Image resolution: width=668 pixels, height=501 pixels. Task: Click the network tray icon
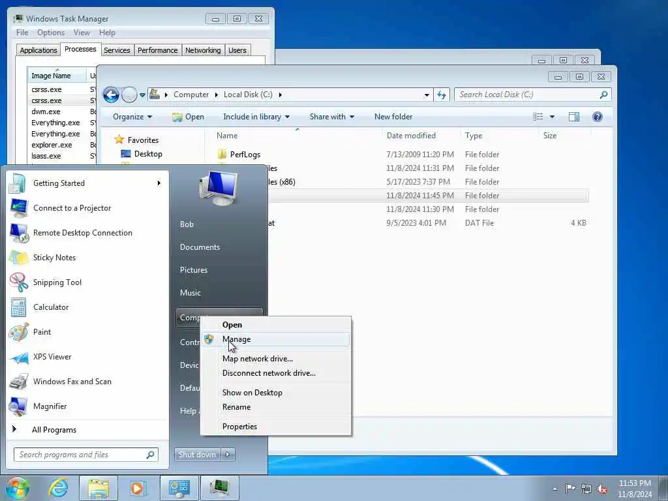click(x=586, y=489)
